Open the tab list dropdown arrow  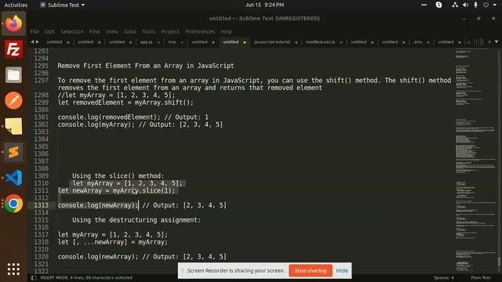coord(497,42)
